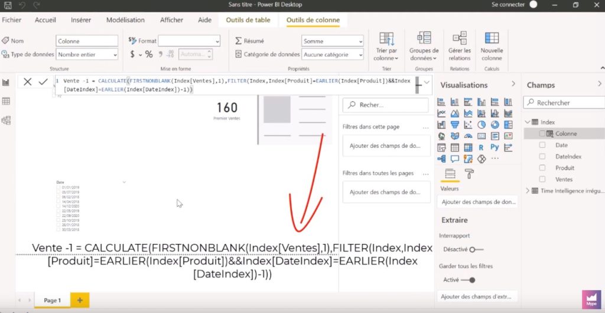Select the line chart visual
Image resolution: width=605 pixels, height=313 pixels.
(x=441, y=114)
